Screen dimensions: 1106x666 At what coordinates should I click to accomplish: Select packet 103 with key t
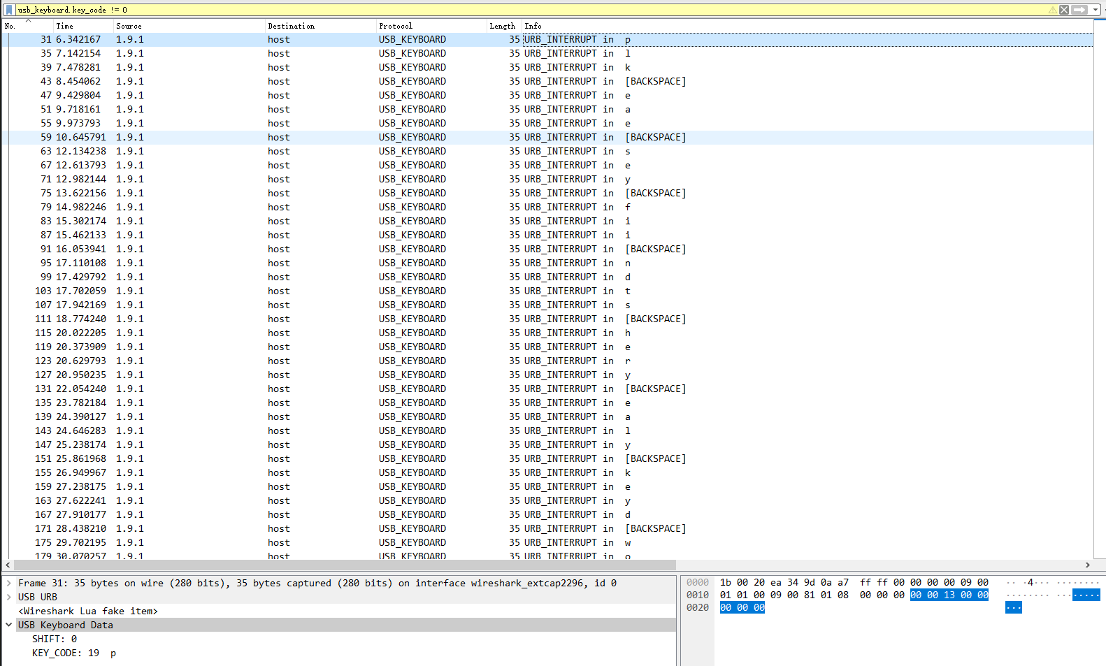click(x=548, y=291)
